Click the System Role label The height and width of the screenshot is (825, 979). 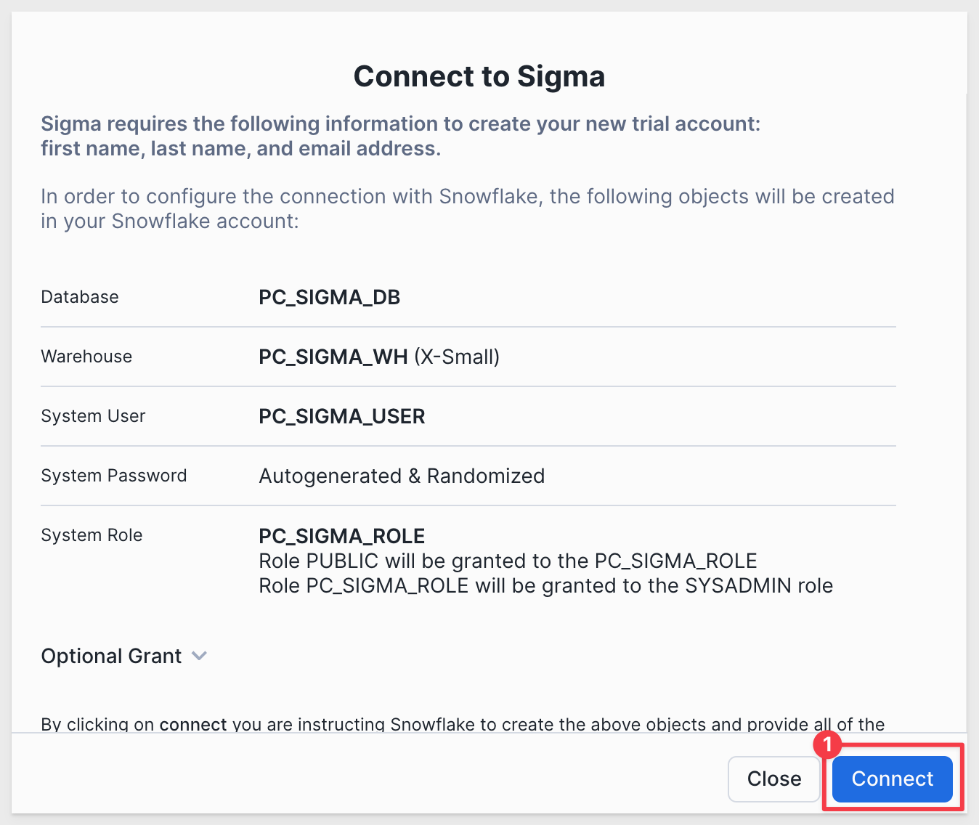tap(92, 535)
